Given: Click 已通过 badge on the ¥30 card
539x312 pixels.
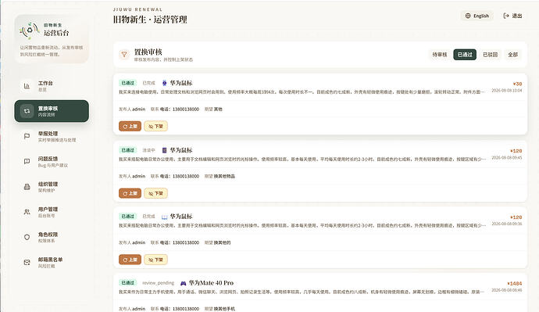Looking at the screenshot, I should coord(128,83).
